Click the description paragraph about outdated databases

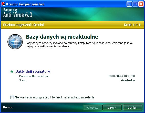[x=79, y=44]
